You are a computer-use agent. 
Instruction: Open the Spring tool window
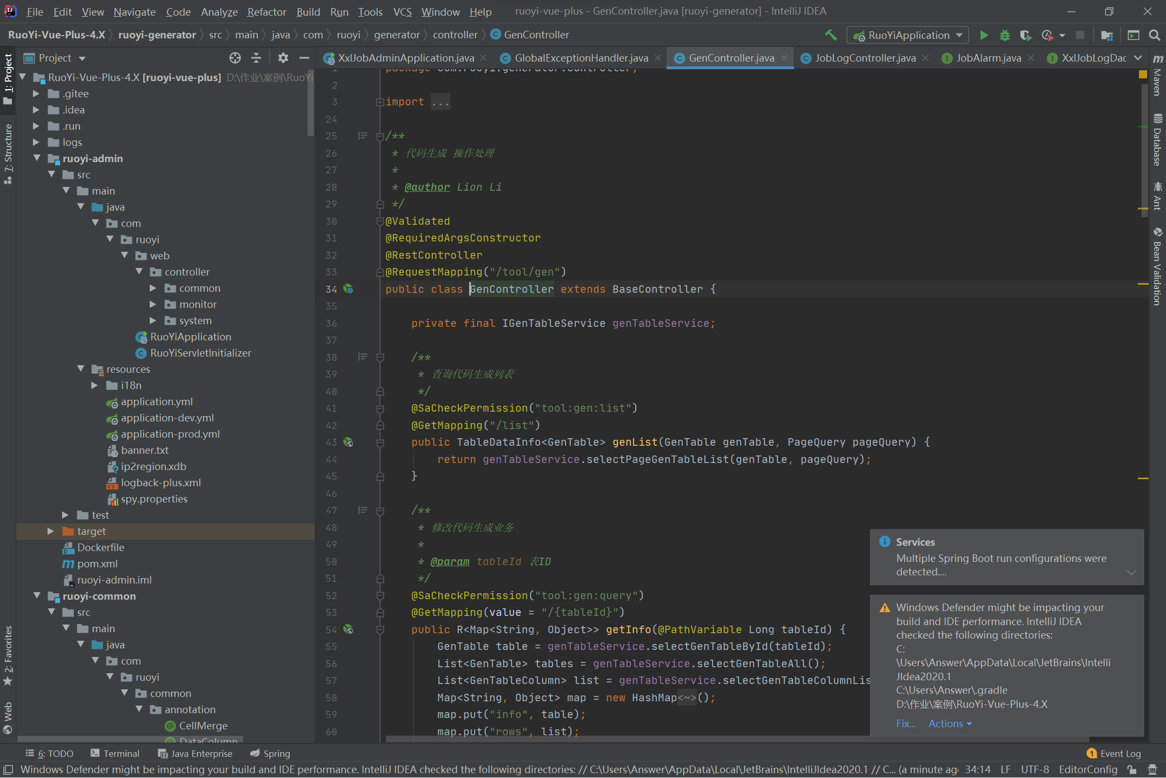coord(270,754)
